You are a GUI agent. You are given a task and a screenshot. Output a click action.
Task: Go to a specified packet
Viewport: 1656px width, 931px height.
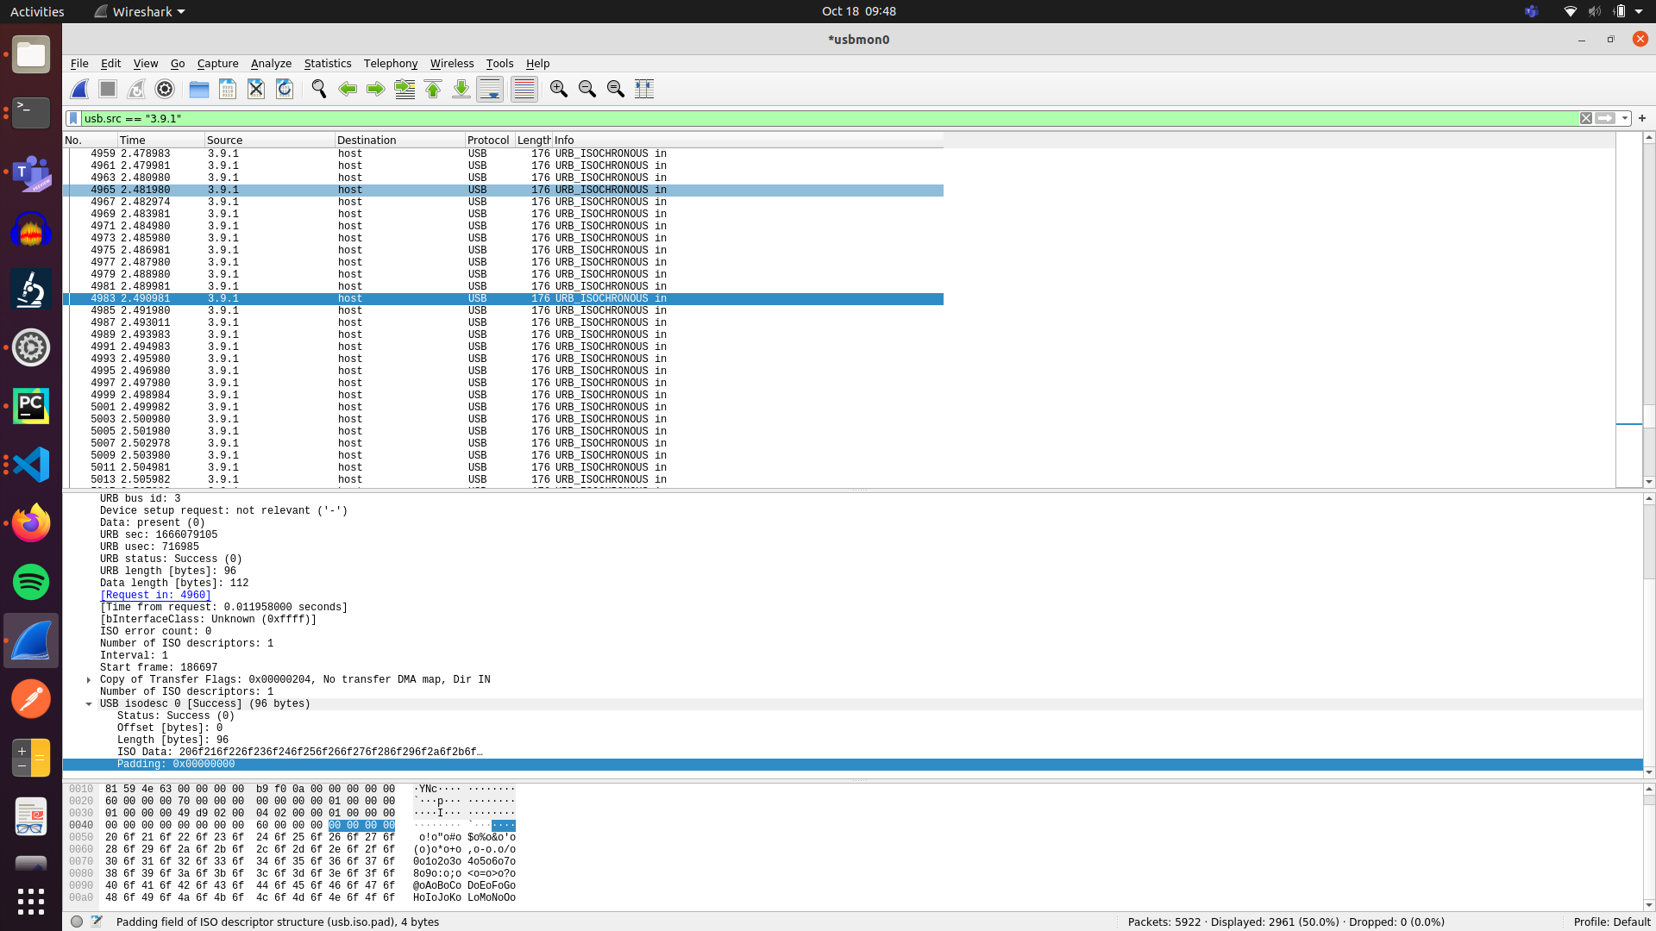pyautogui.click(x=405, y=89)
